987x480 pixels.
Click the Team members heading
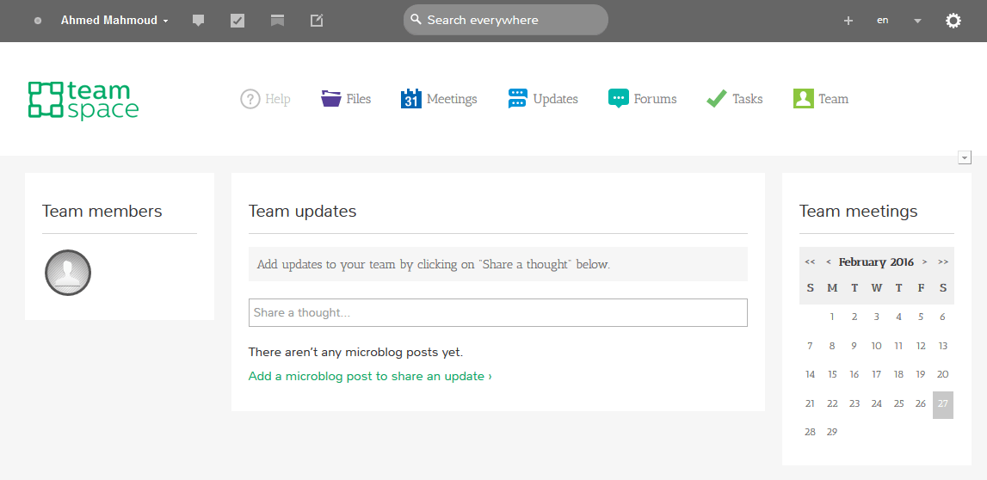pos(102,211)
